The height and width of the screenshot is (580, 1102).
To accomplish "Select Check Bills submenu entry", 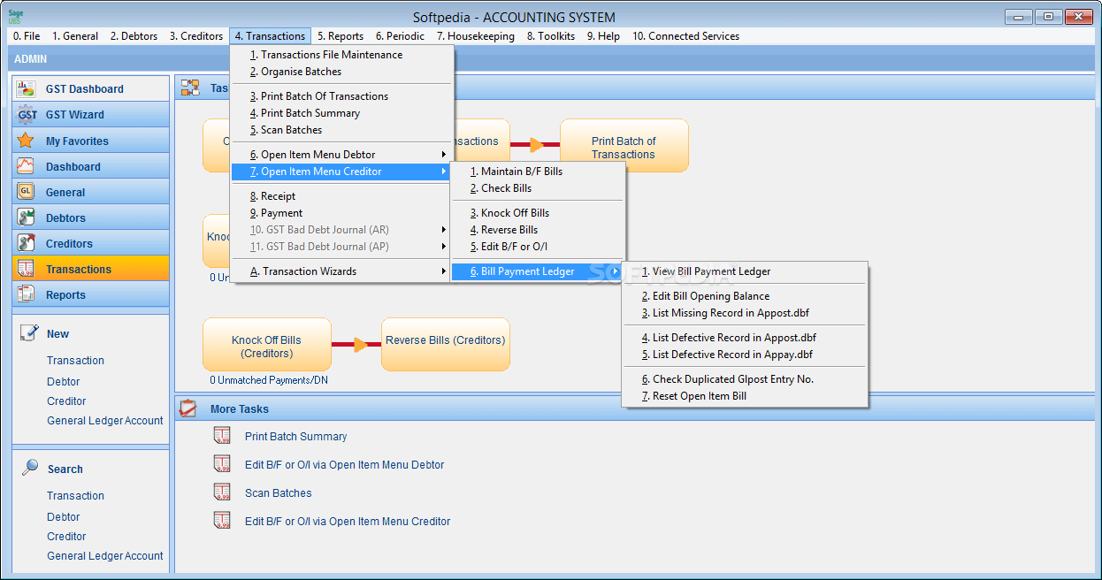I will tap(538, 188).
